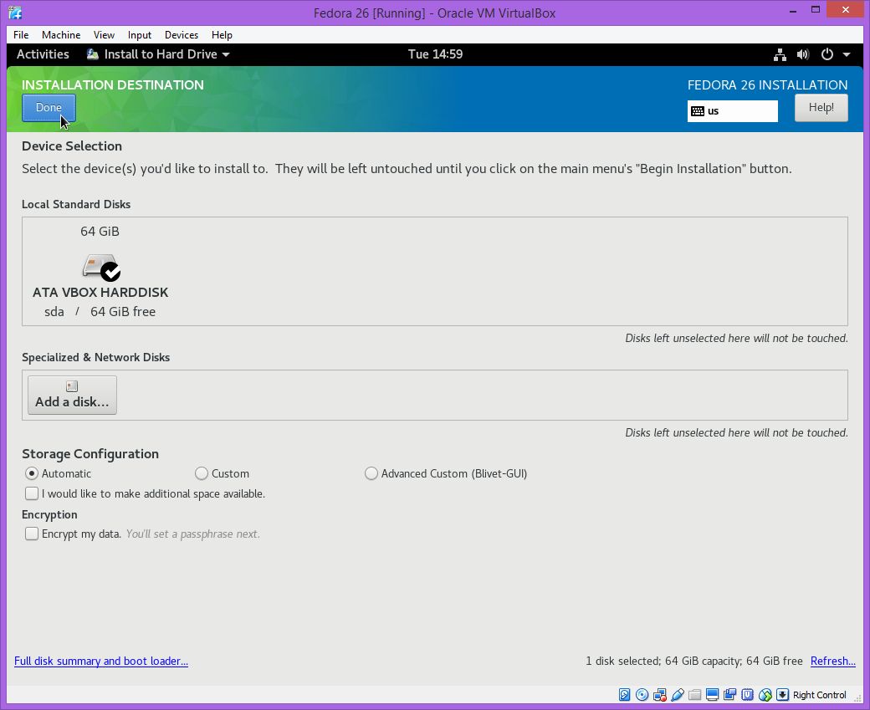Screen dimensions: 870x710
Task: Click the Done button
Action: pos(49,108)
